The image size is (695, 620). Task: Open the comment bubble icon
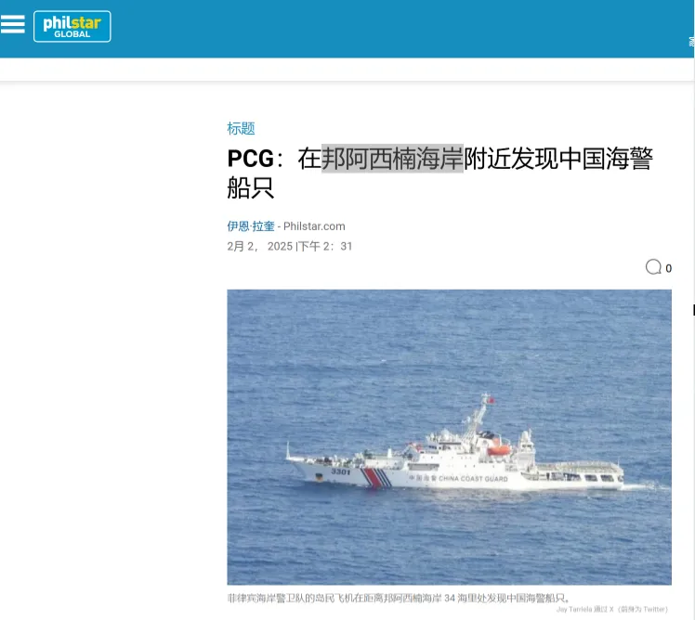653,267
